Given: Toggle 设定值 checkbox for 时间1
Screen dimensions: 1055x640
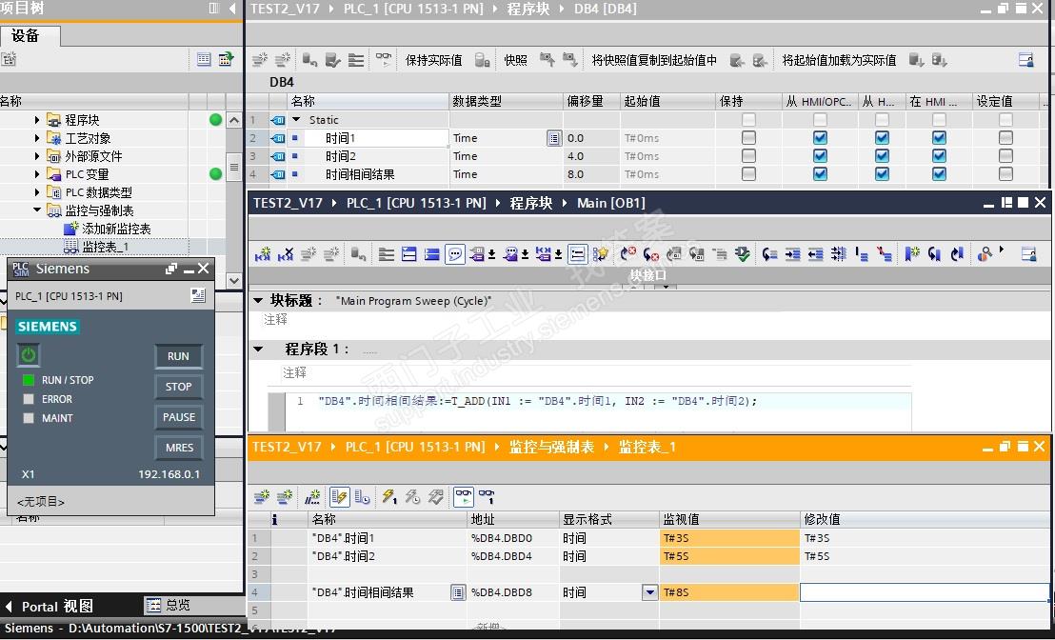Looking at the screenshot, I should 1005,137.
